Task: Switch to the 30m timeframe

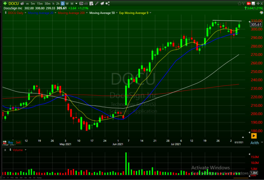Action: 47,4
